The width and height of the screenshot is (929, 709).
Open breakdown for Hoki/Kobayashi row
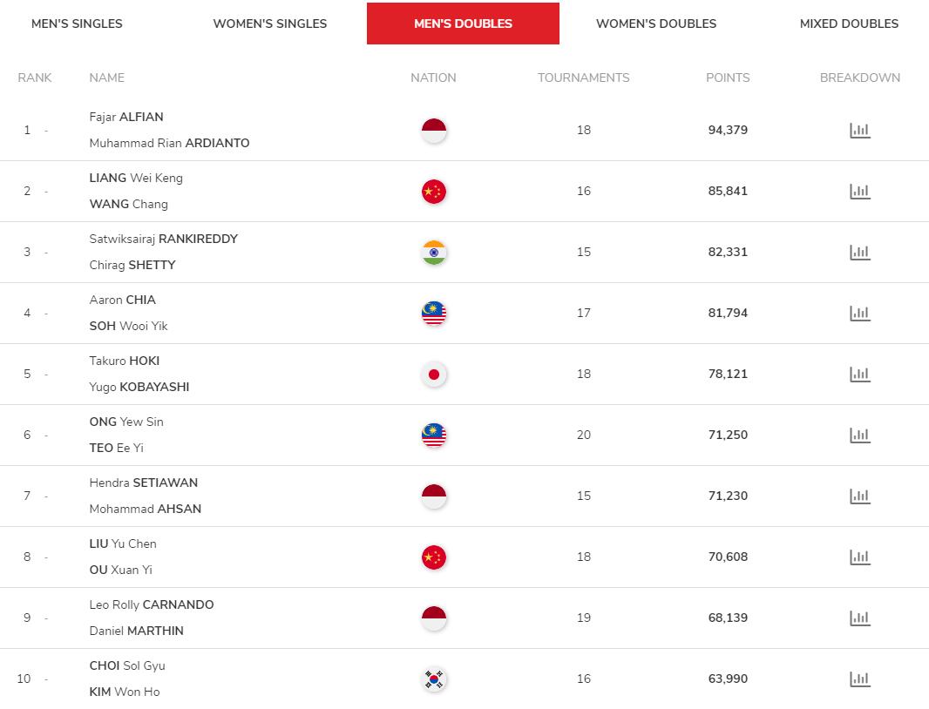click(x=859, y=375)
